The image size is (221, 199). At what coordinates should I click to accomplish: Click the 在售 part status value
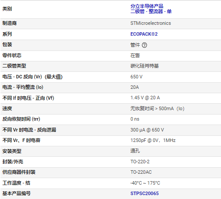click(x=135, y=55)
